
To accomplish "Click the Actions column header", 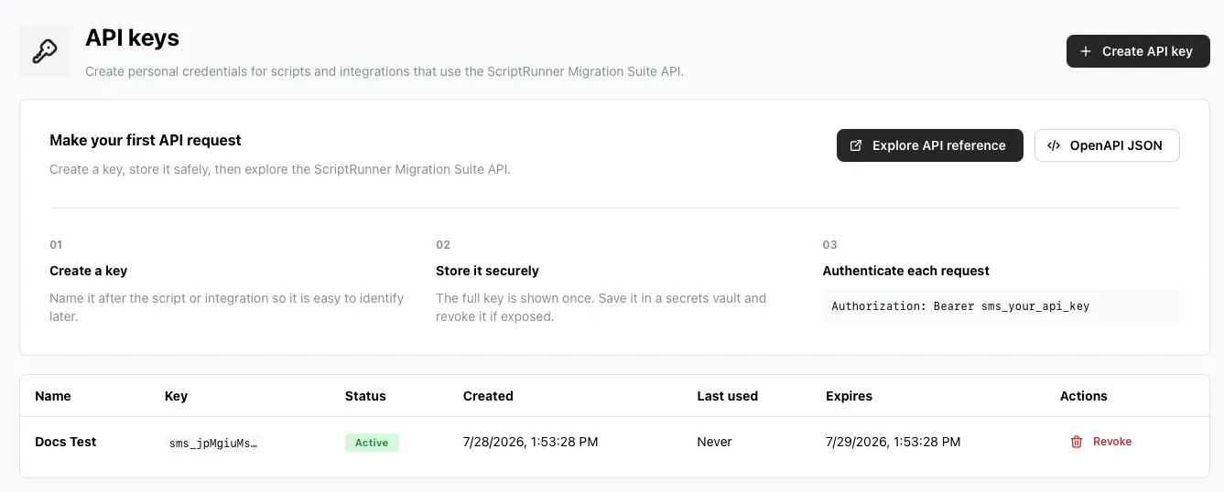I will [x=1083, y=396].
